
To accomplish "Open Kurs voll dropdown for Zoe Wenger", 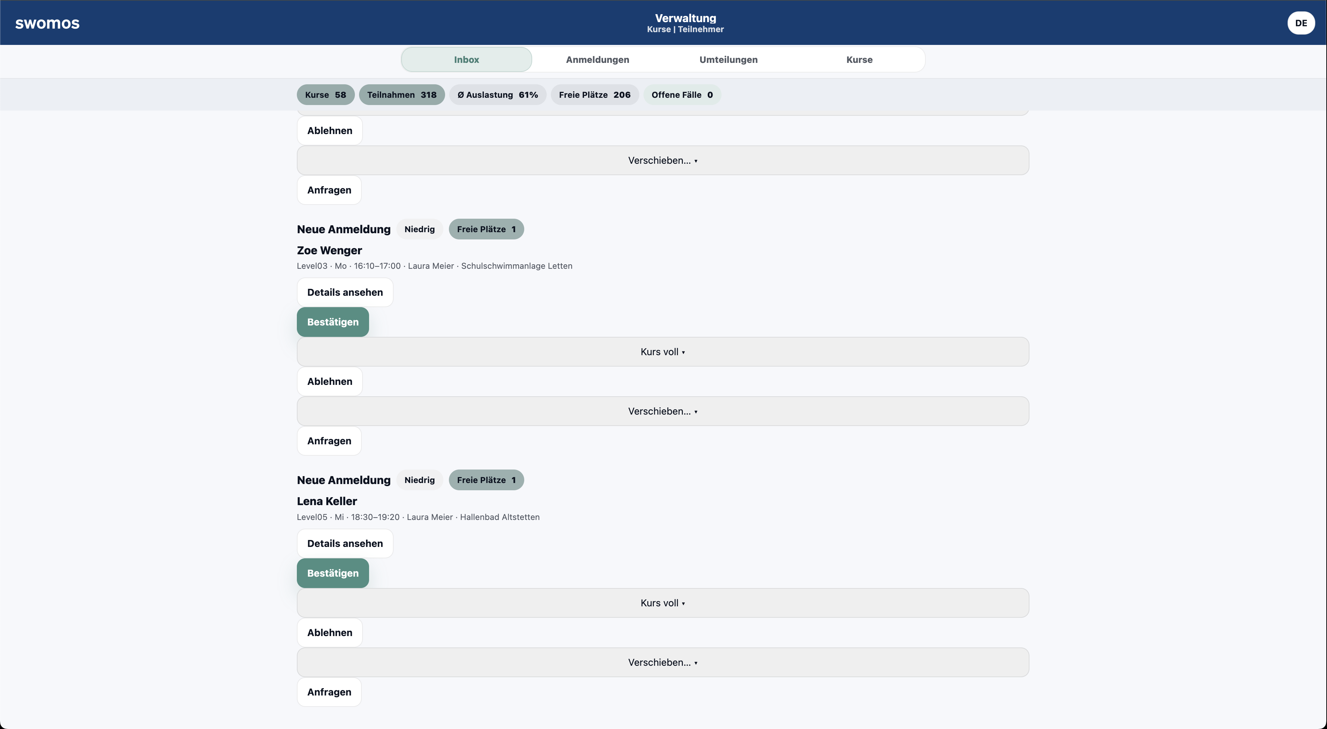I will coord(663,352).
